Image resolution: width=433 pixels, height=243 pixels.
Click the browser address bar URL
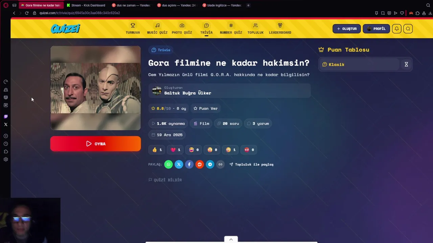79,13
